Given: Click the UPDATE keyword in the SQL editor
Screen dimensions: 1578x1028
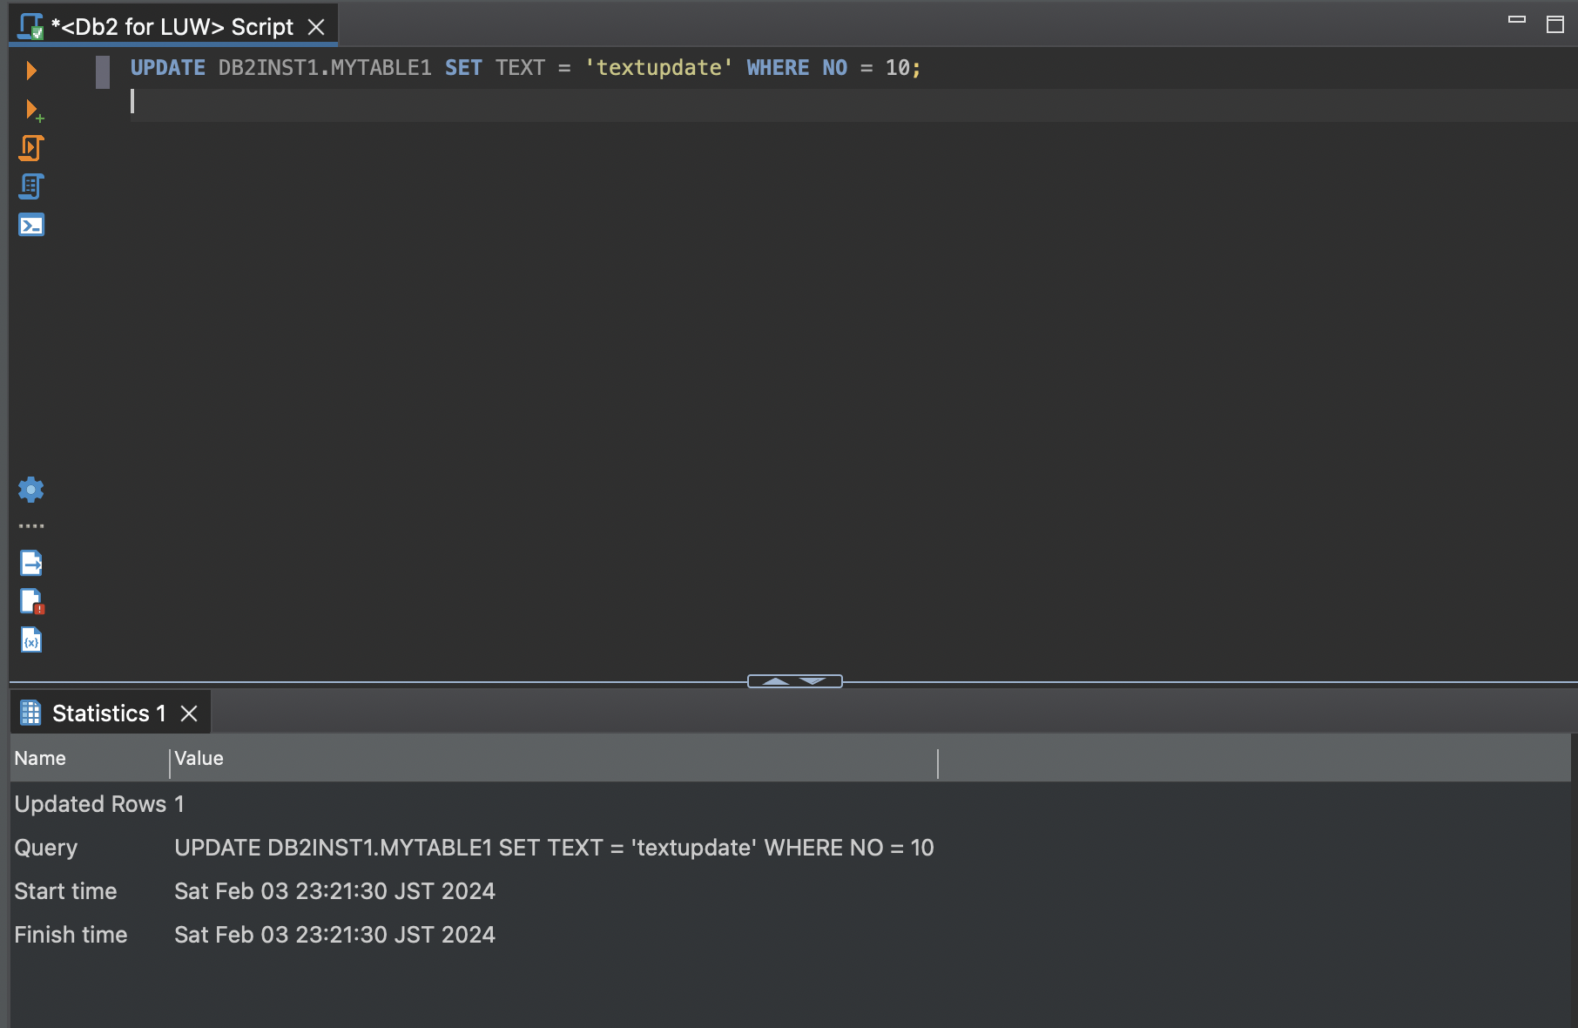Looking at the screenshot, I should pyautogui.click(x=168, y=68).
